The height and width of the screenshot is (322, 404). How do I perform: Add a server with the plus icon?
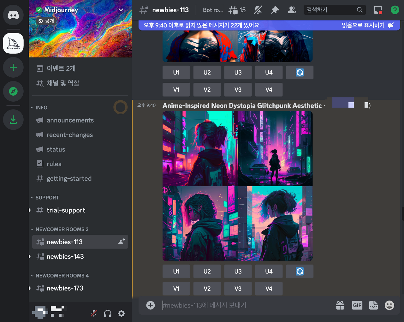click(13, 67)
